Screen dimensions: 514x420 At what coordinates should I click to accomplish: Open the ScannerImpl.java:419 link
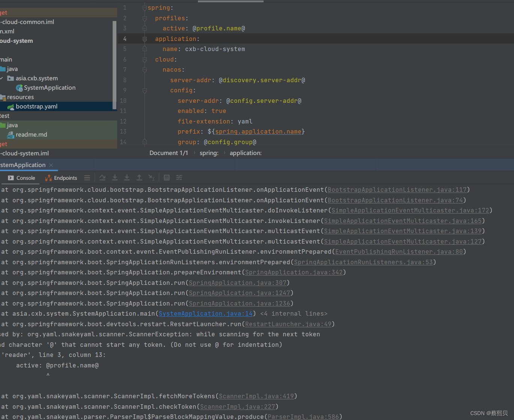click(x=256, y=396)
